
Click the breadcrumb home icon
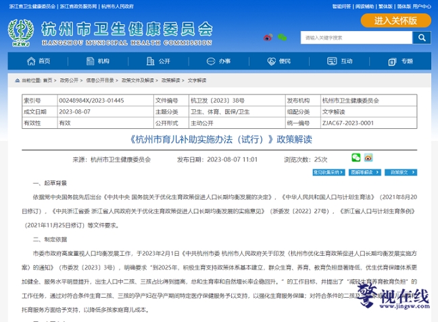coord(18,80)
